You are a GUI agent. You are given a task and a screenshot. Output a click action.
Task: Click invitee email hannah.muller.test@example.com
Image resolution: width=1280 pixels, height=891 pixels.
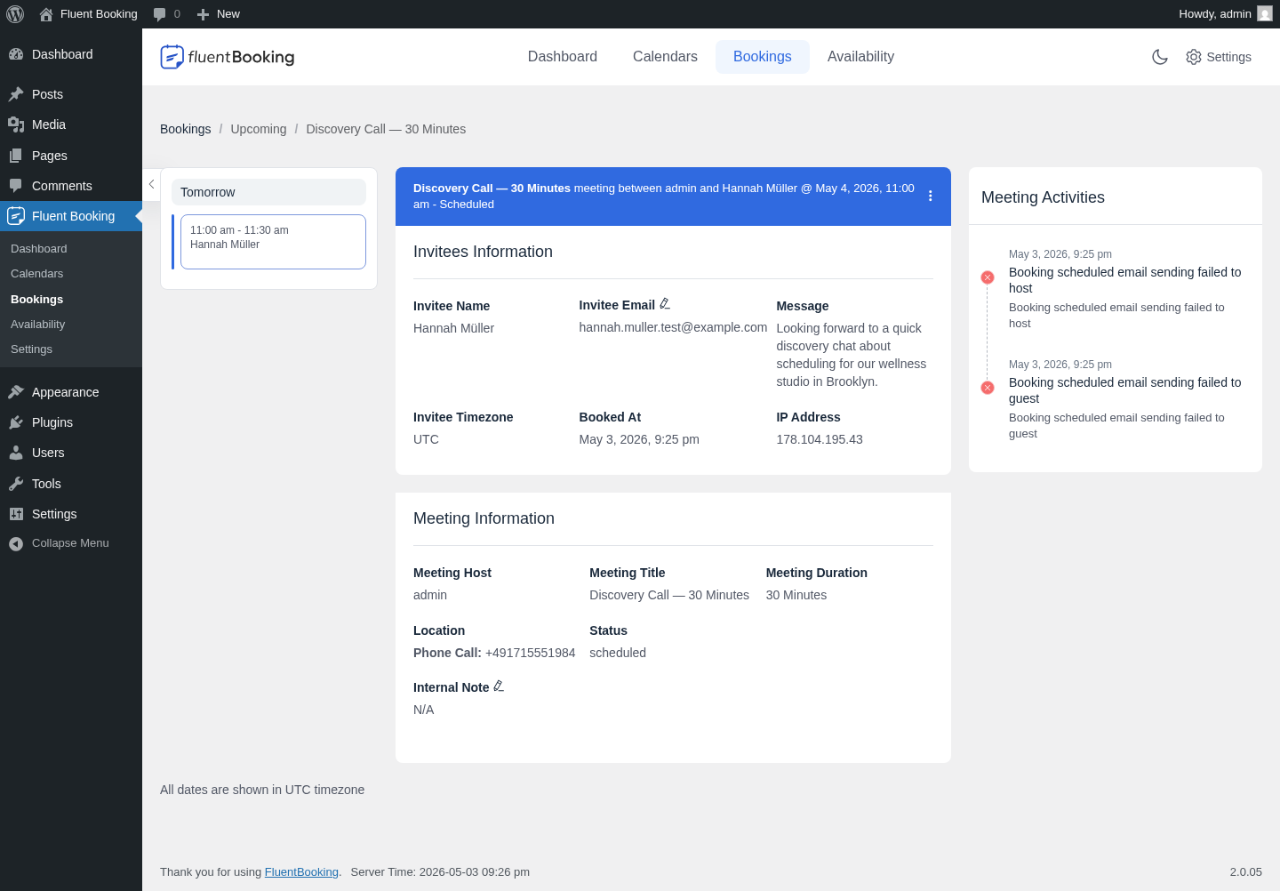[x=673, y=327]
